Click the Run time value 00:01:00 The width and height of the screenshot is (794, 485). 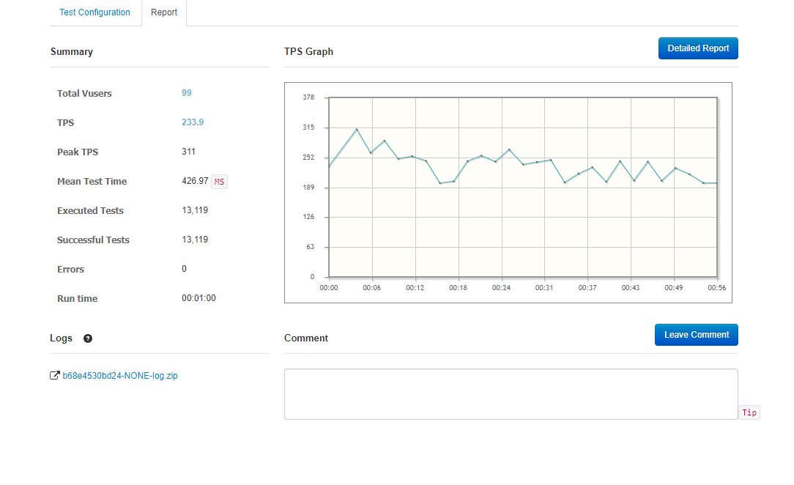click(198, 298)
